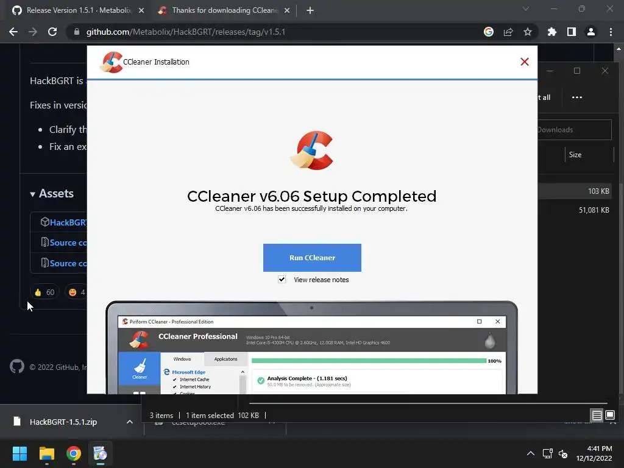Maximize the File Explorer window
This screenshot has width=624, height=468.
coord(577,71)
